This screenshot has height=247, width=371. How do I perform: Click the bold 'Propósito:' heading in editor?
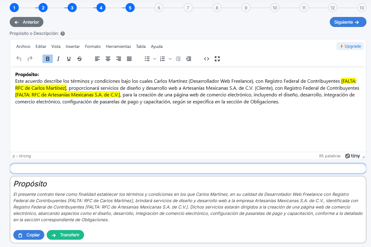point(27,74)
